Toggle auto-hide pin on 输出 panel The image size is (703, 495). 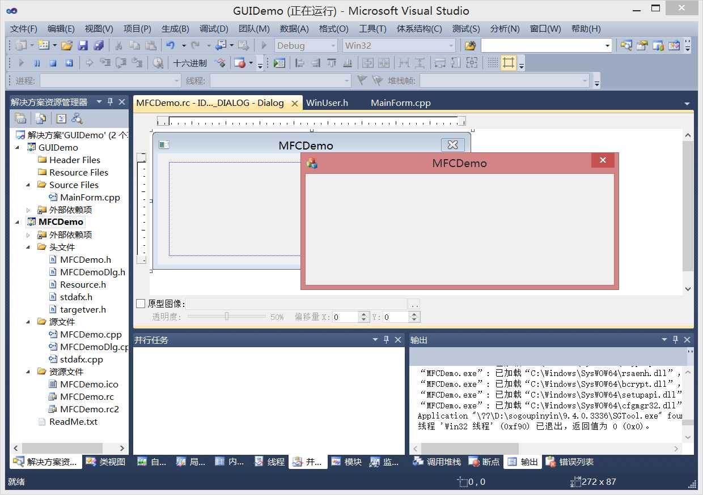(675, 340)
